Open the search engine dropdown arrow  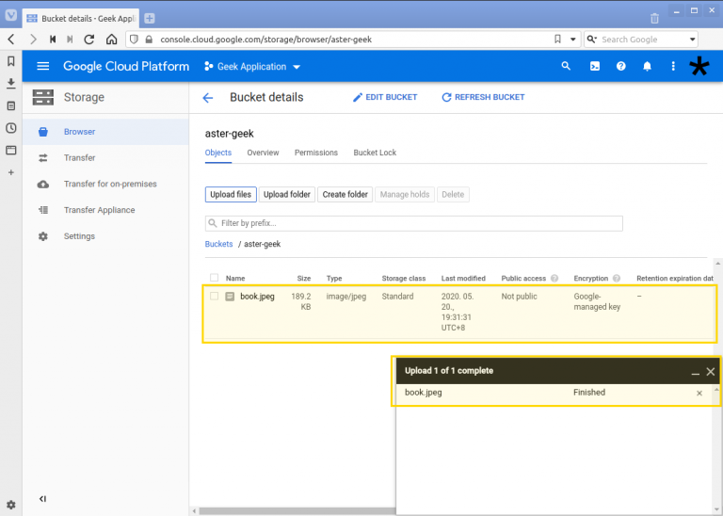692,40
